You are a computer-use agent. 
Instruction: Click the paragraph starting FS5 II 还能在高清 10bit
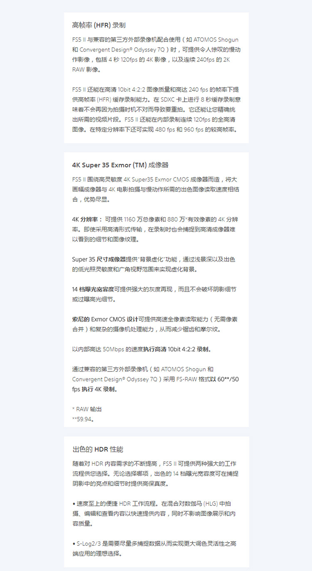tap(156, 109)
